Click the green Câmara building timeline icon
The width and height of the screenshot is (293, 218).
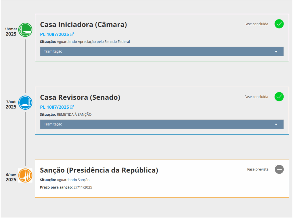click(x=25, y=30)
